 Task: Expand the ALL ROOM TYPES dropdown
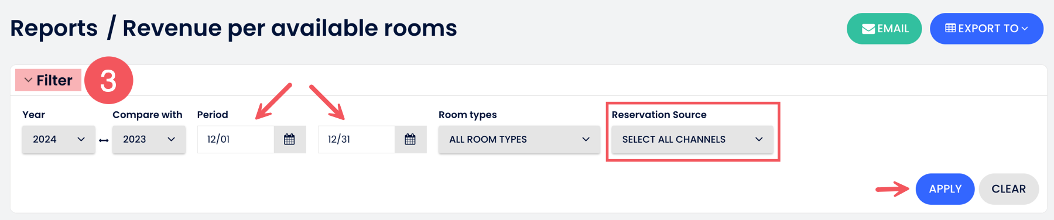click(x=519, y=139)
